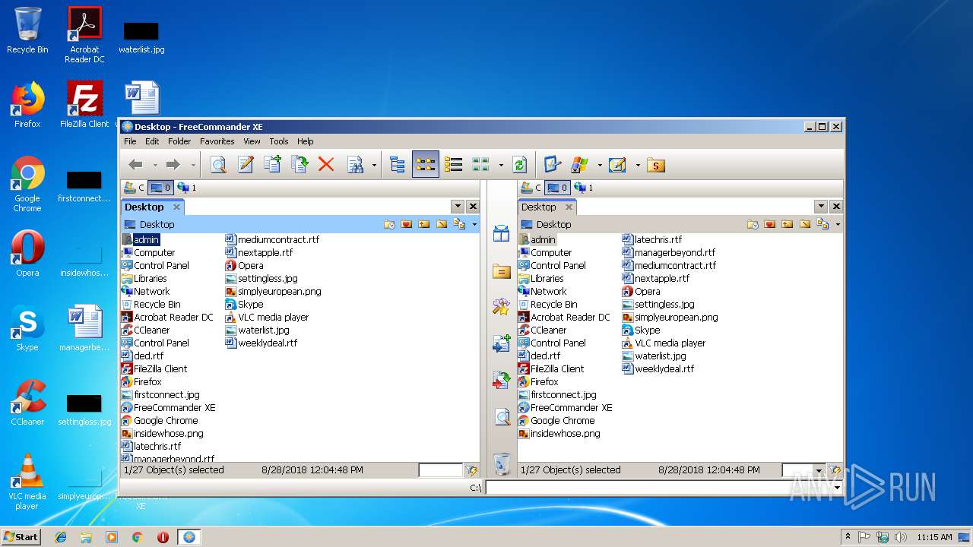Image resolution: width=973 pixels, height=547 pixels.
Task: Click the Windows flag icon in toolbar
Action: click(580, 165)
